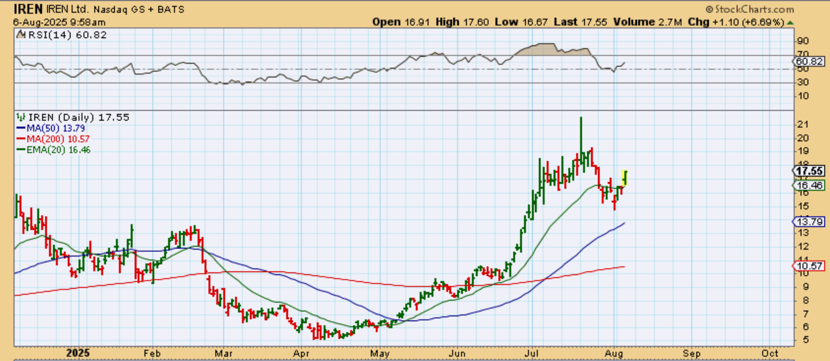Screen dimensions: 830x361
Task: Click the Oct marker on the time axis
Action: tap(770, 353)
